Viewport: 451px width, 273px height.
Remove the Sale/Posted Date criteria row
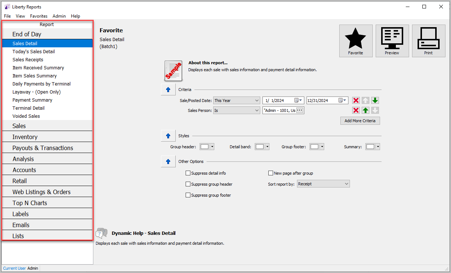click(x=356, y=101)
